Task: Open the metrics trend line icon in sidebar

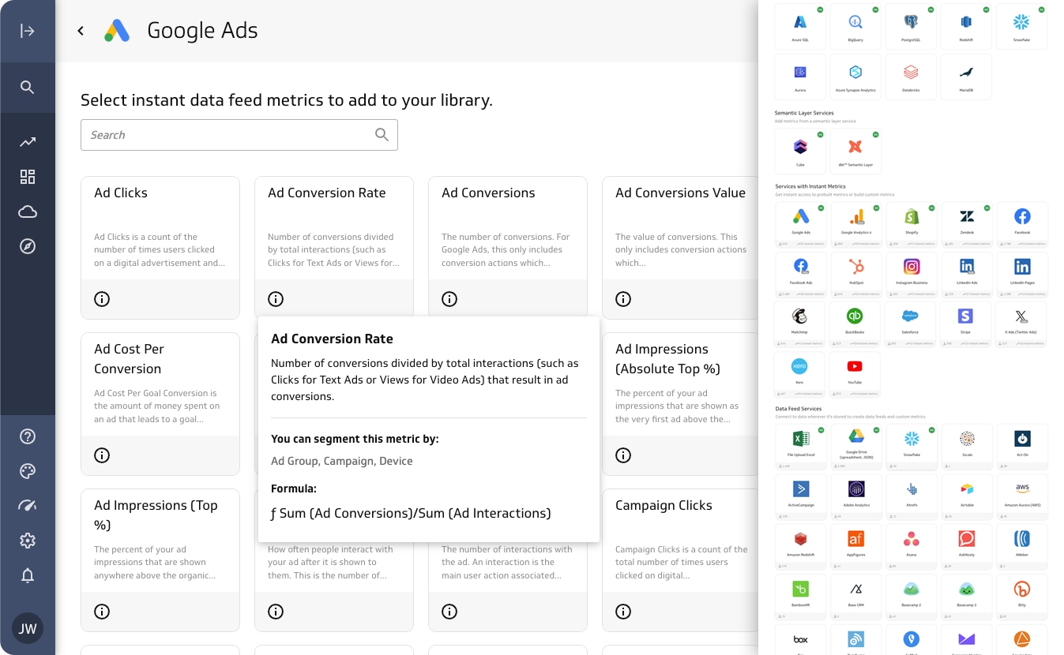Action: point(28,142)
